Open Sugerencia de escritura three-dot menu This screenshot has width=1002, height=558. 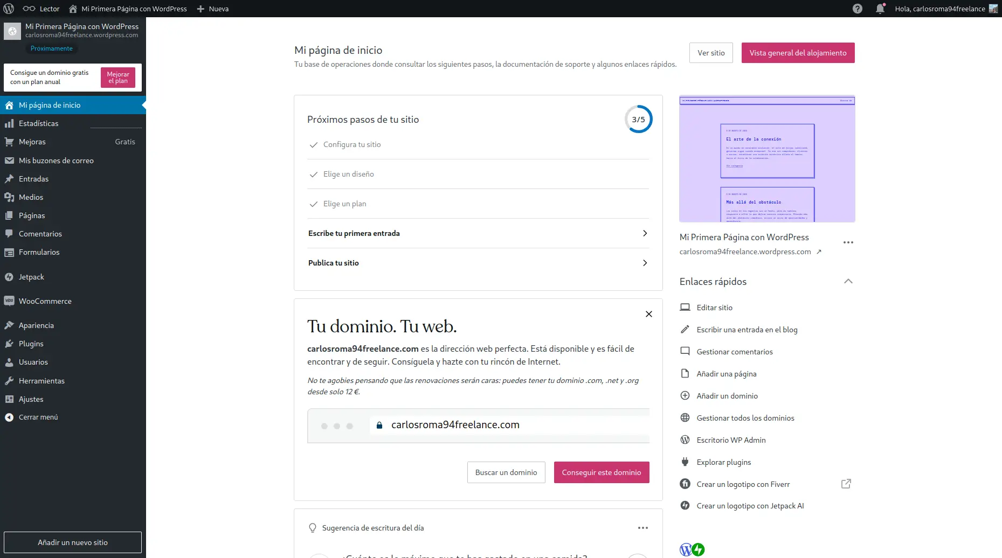[x=643, y=528]
